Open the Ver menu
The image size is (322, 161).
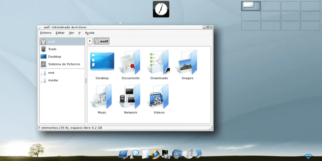pos(72,33)
